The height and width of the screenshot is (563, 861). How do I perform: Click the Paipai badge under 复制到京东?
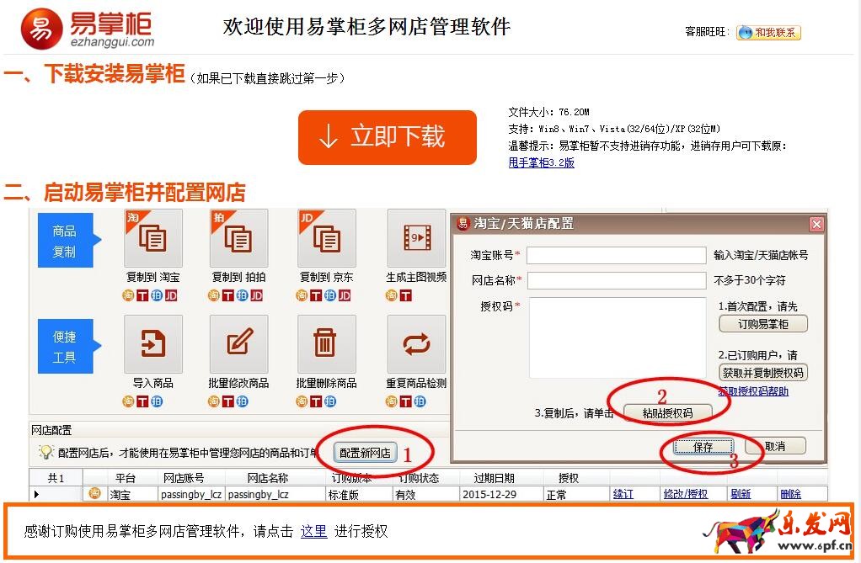click(x=330, y=295)
